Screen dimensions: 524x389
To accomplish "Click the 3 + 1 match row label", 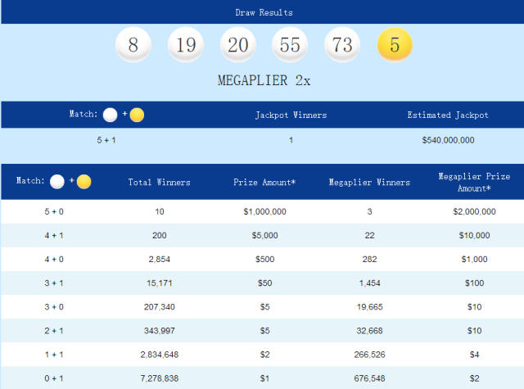I will pos(54,283).
